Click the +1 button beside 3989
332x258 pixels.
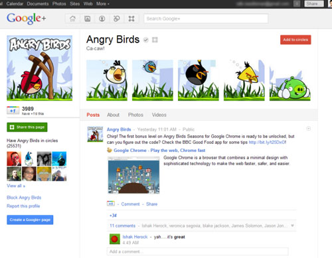pos(13,110)
